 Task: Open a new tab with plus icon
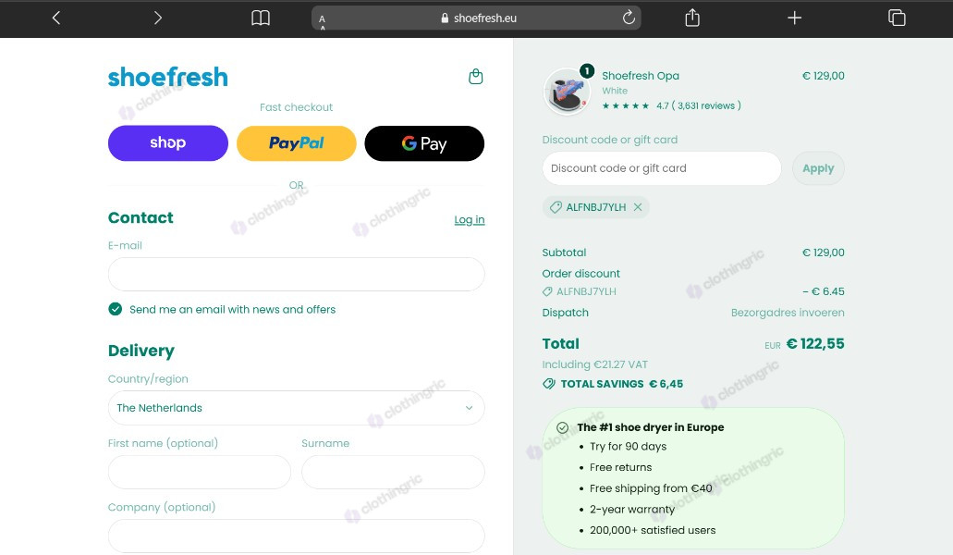tap(794, 18)
